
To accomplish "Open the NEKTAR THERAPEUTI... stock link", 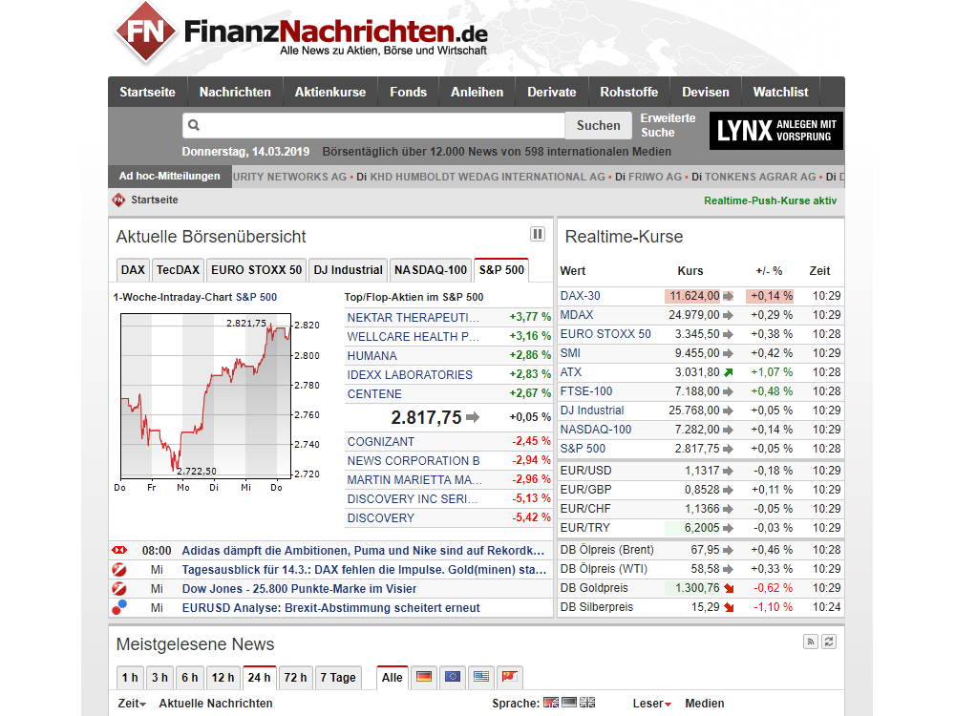I will [x=414, y=317].
